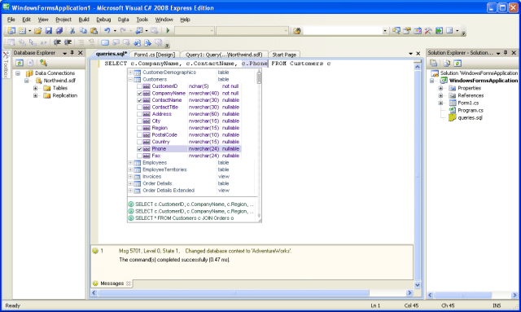Screen dimensions: 521x312
Task: Click the Find text input field in toolbar
Action: click(343, 31)
